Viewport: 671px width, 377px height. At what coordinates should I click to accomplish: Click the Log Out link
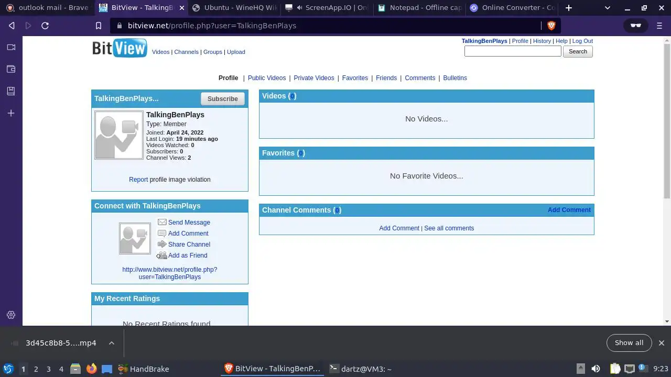point(582,41)
